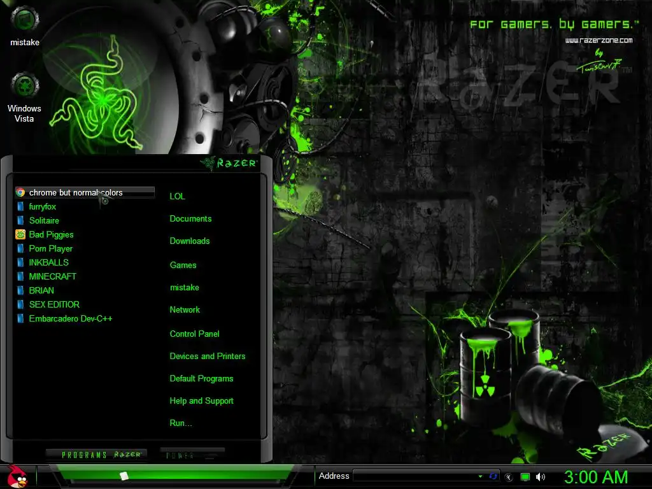Click the Bad Piggies game icon
The image size is (652, 489).
(20, 234)
